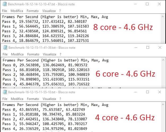Minimize the Benchmark-16-12-14-12-10-47.txt window

tap(135, 4)
